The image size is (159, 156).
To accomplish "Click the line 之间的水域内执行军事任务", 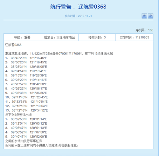I will 24,141.
